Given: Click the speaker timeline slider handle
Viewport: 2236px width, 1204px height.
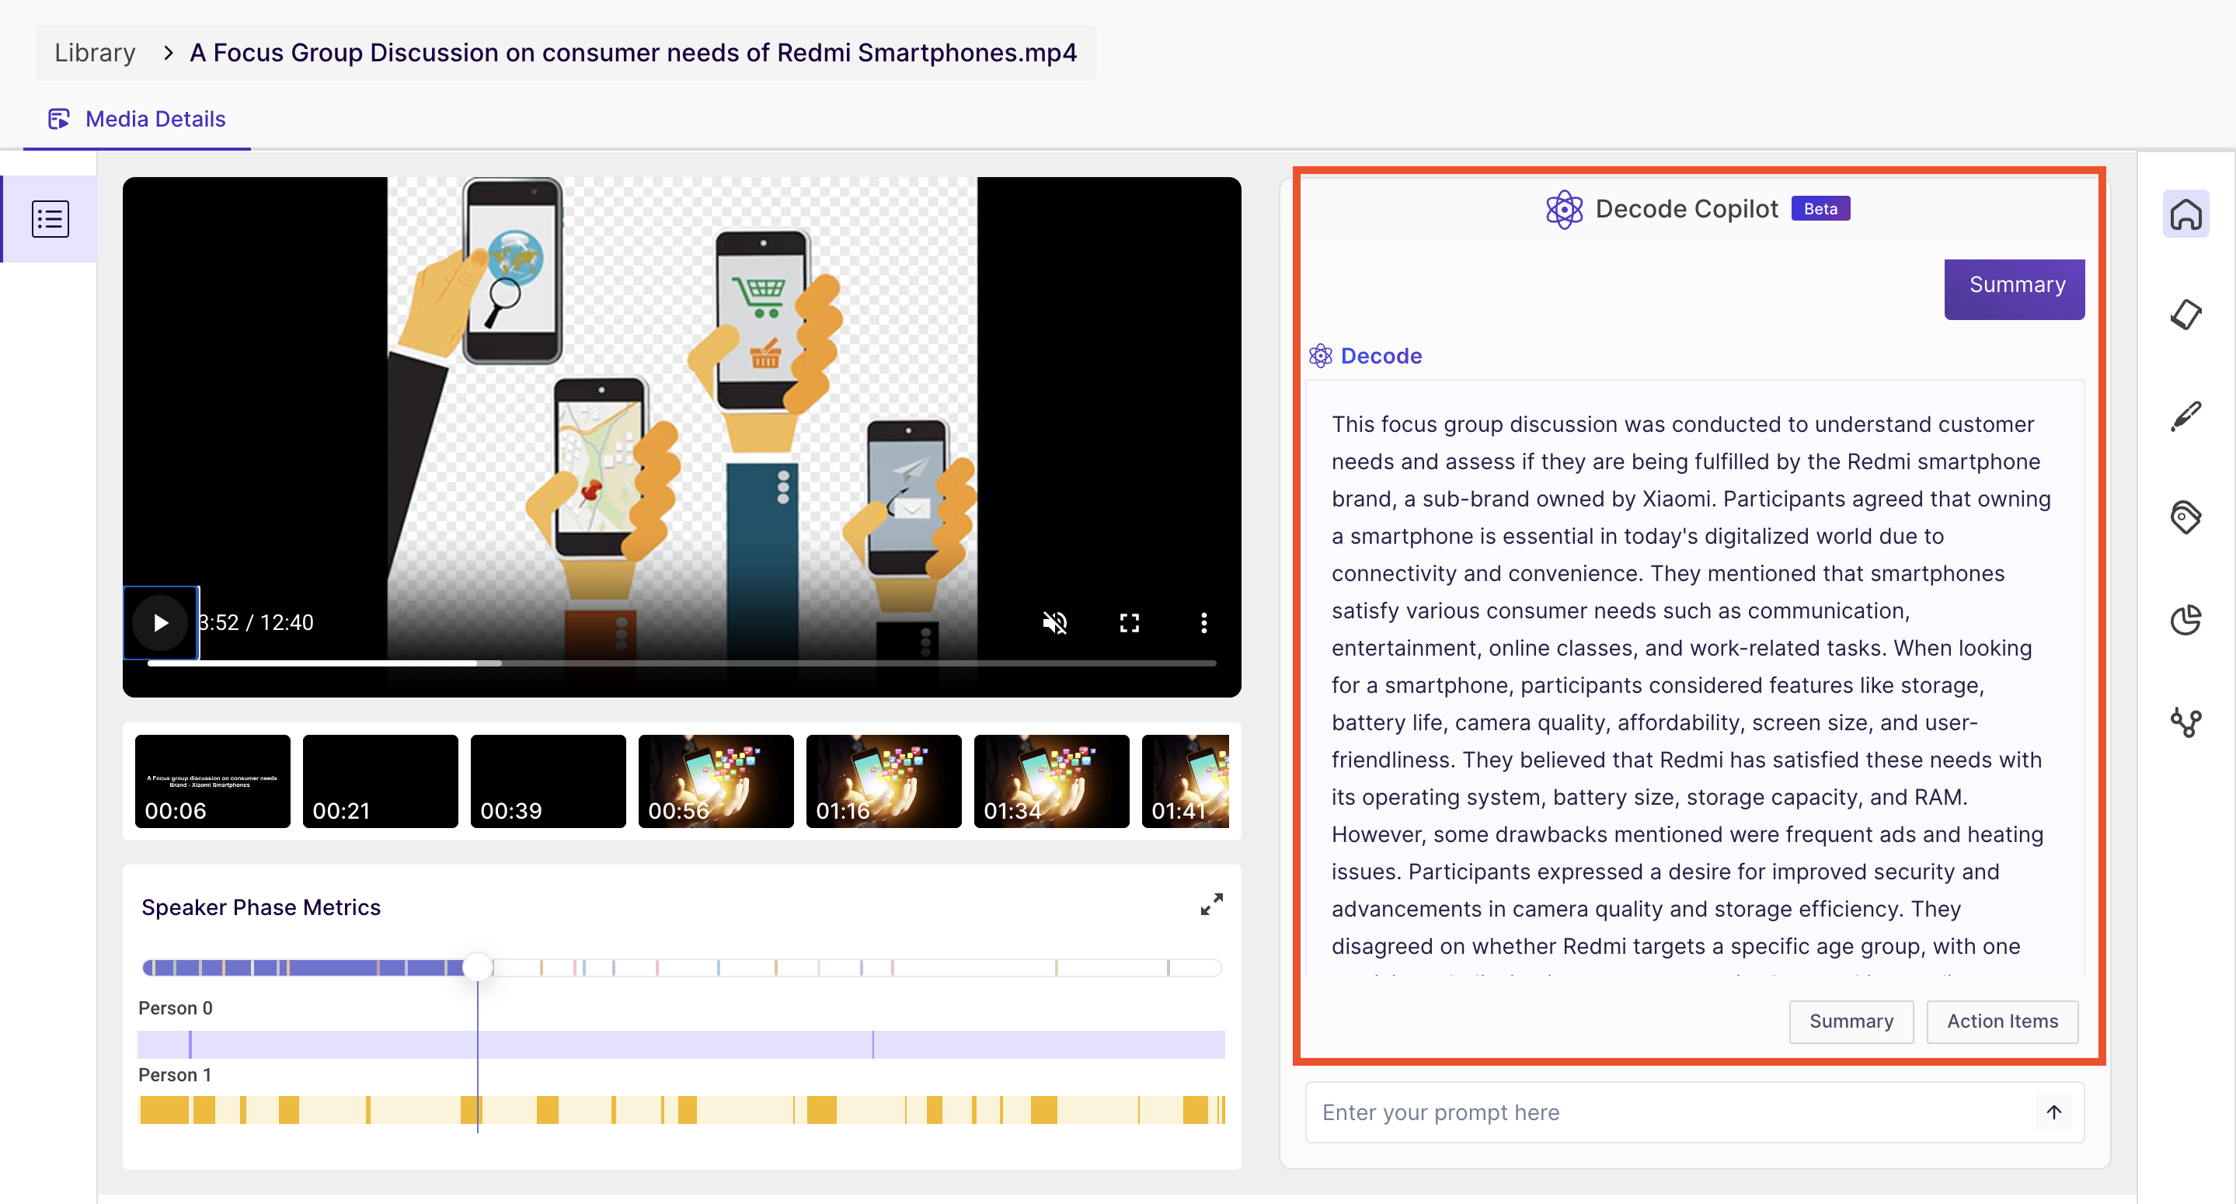Looking at the screenshot, I should click(x=477, y=967).
